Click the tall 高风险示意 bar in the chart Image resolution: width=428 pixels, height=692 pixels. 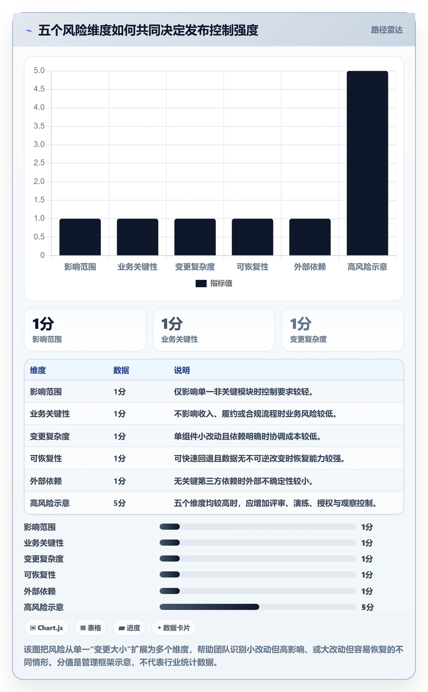367,163
